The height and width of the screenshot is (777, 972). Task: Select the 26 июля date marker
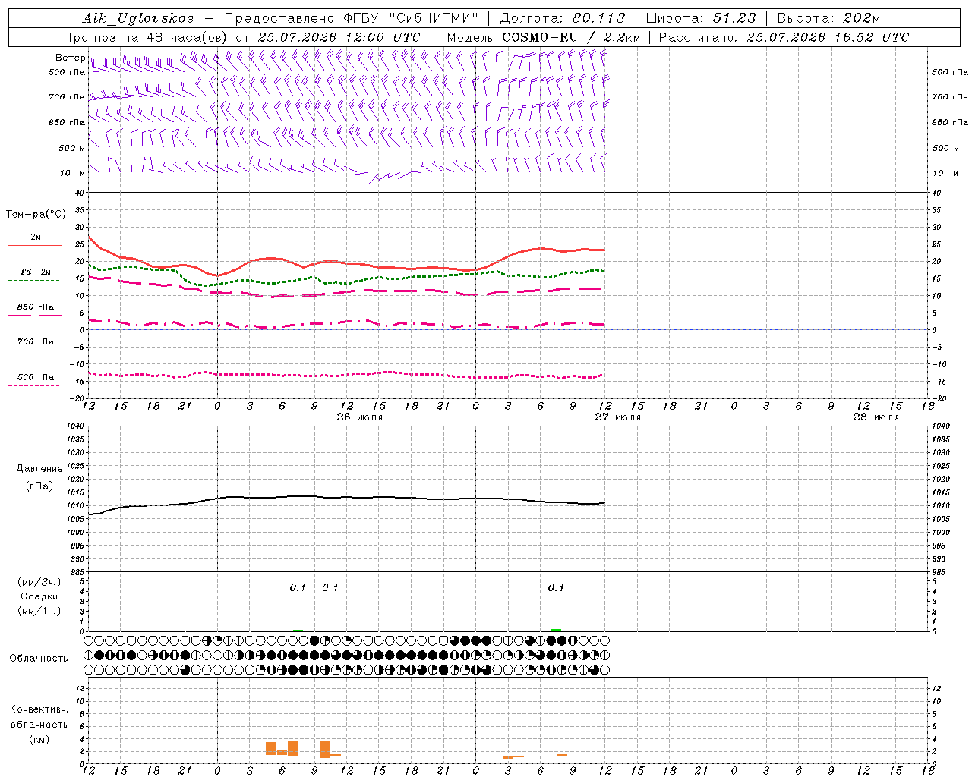(360, 417)
